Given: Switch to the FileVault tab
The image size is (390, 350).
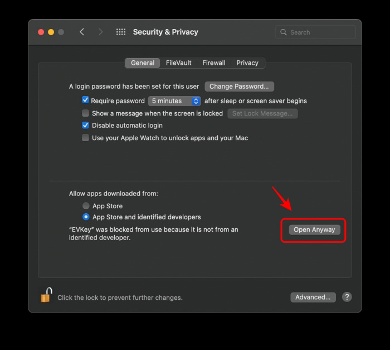Looking at the screenshot, I should pos(178,63).
